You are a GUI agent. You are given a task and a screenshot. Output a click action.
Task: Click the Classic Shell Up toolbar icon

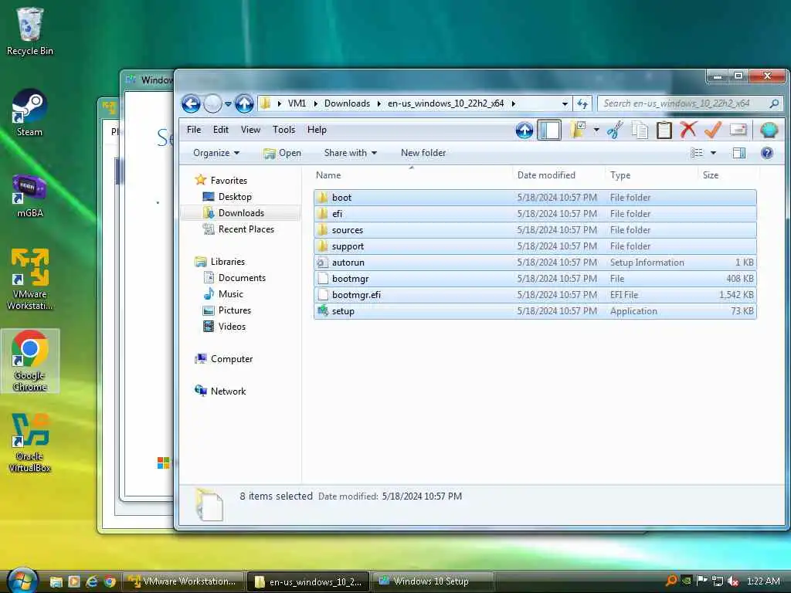(525, 130)
